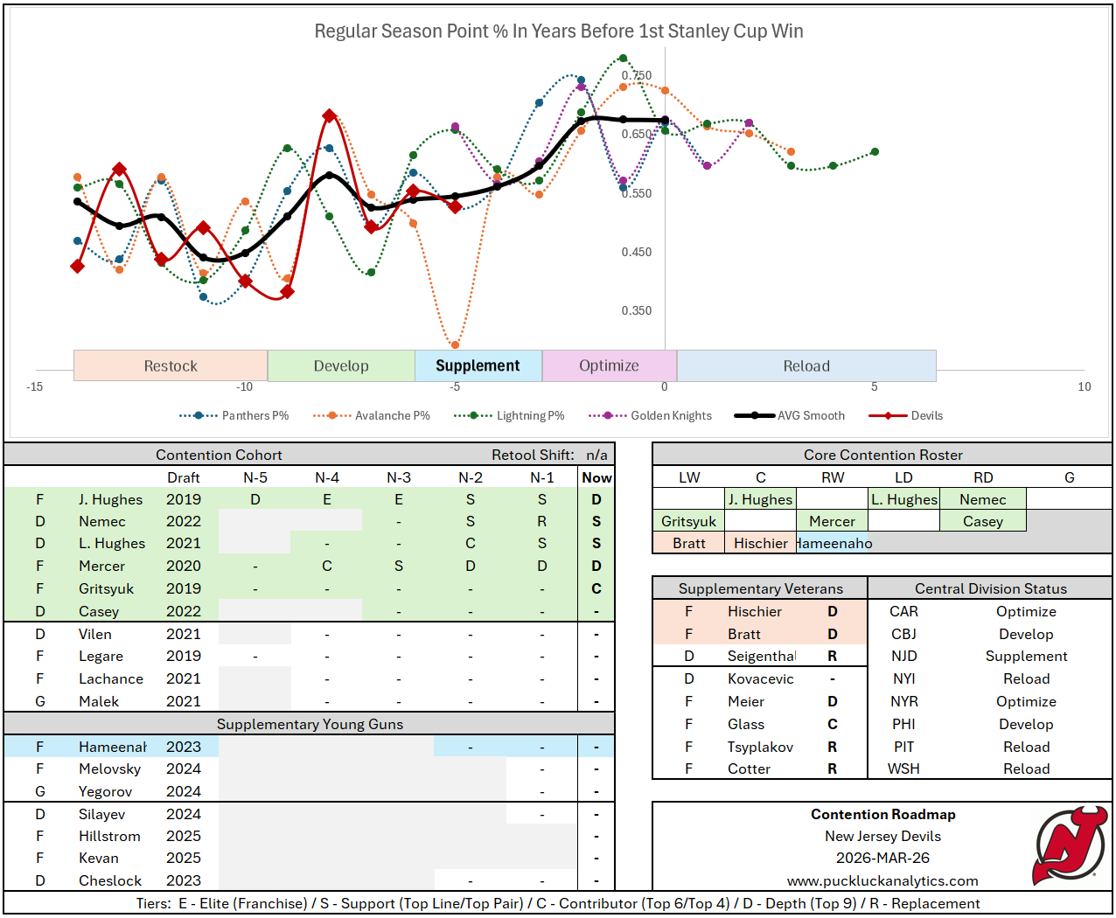Click the Golden Knights legend marker
The height and width of the screenshot is (918, 1116).
click(x=608, y=416)
